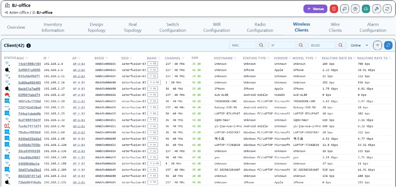Click the Apple icon for 192.168.2.17
The width and height of the screenshot is (396, 187).
(7, 88)
